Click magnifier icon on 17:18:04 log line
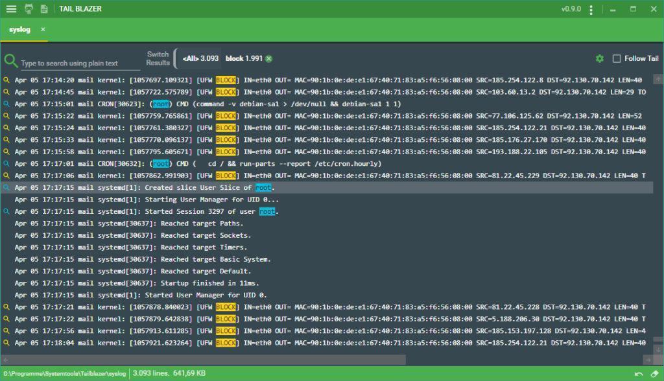Viewport: 664px width, 381px height. point(6,343)
